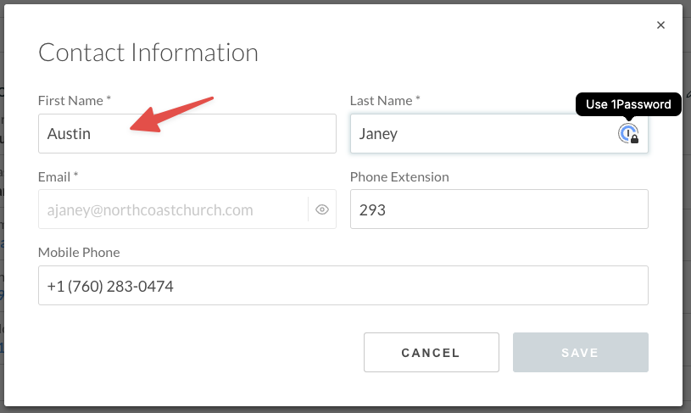Click into the Last Name field containing Janey
Image resolution: width=691 pixels, height=413 pixels.
483,134
